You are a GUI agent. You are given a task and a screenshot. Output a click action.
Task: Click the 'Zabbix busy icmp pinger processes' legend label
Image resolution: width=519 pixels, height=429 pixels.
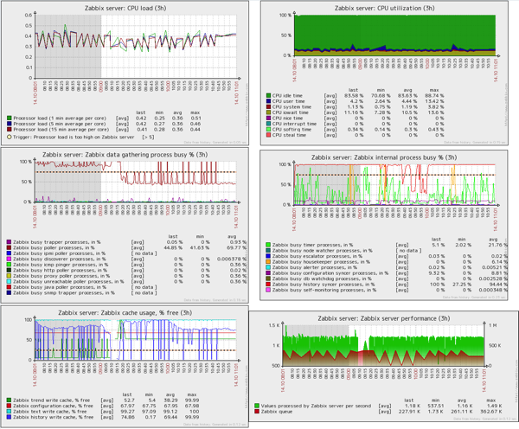[61, 265]
